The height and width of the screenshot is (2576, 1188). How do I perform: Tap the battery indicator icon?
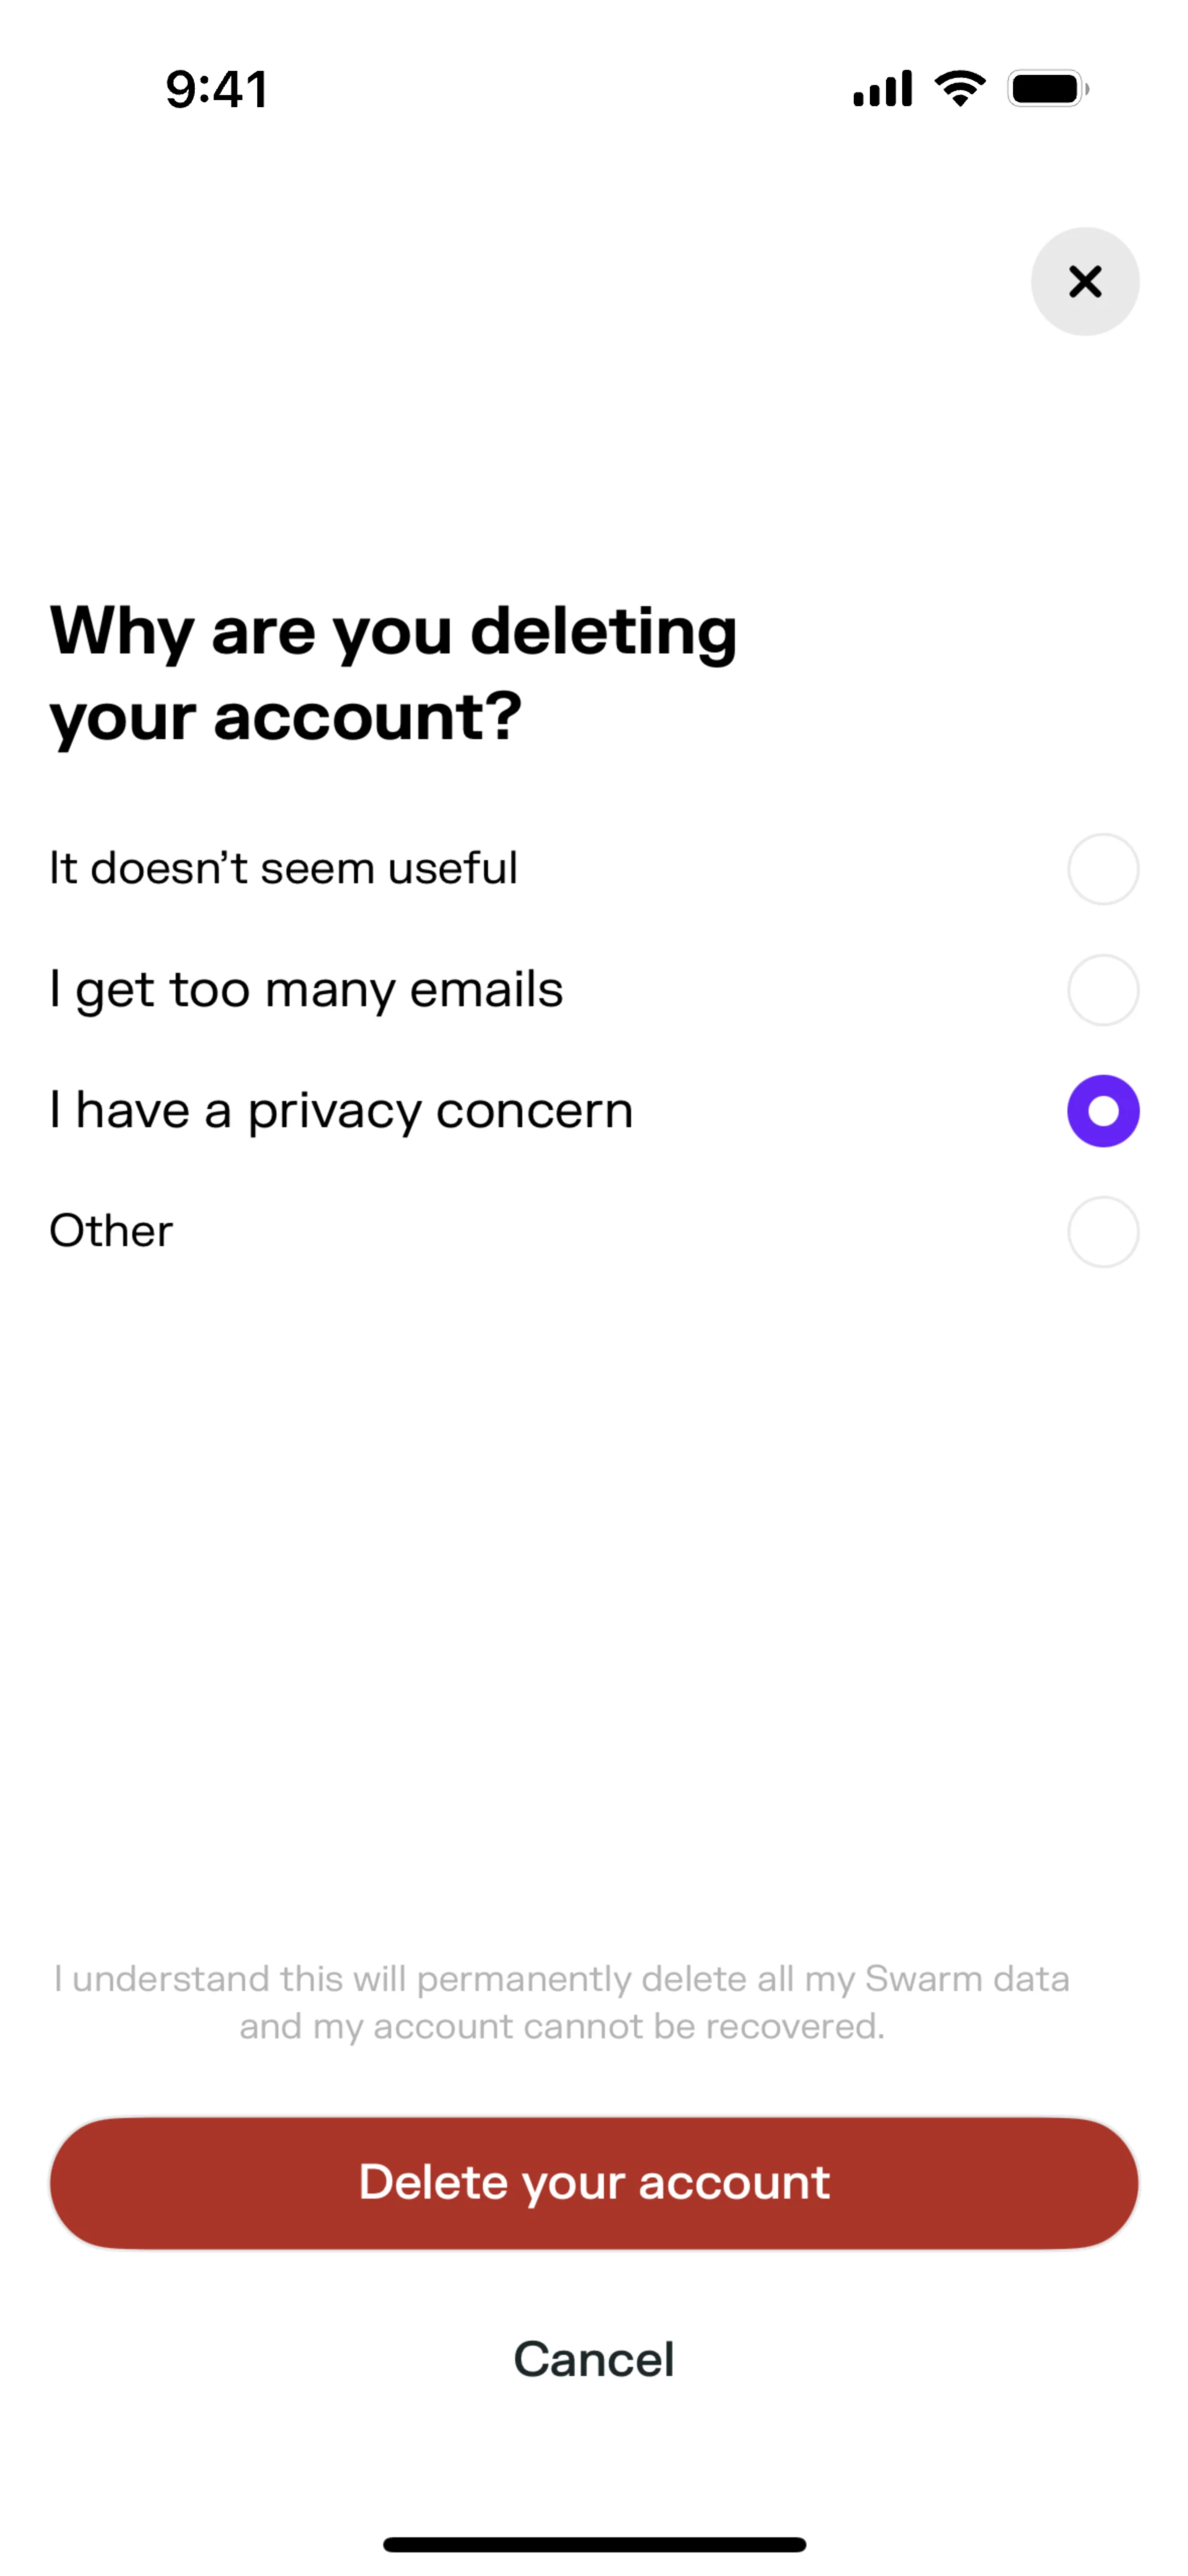tap(1047, 89)
